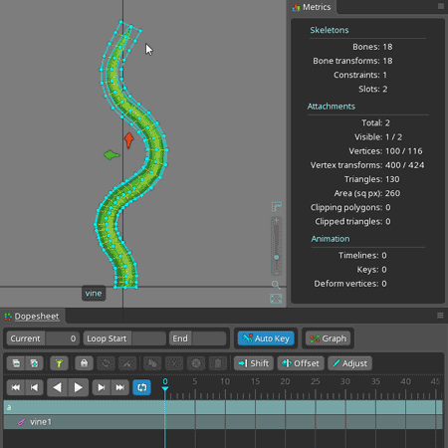Click the fit-to-view frame icon
Viewport: 448px width, 448px height.
point(276,299)
